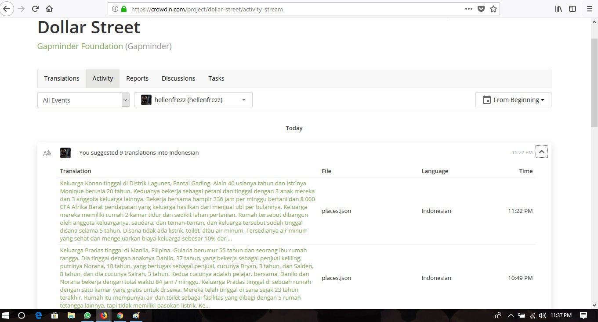Reload the current Crowdin page
598x322 pixels.
click(35, 9)
